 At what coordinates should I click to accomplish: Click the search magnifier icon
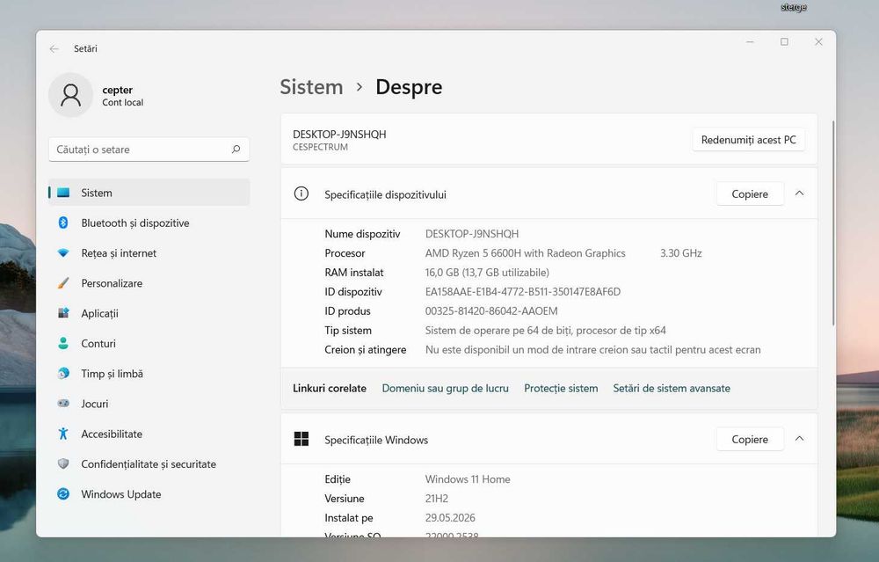click(236, 150)
